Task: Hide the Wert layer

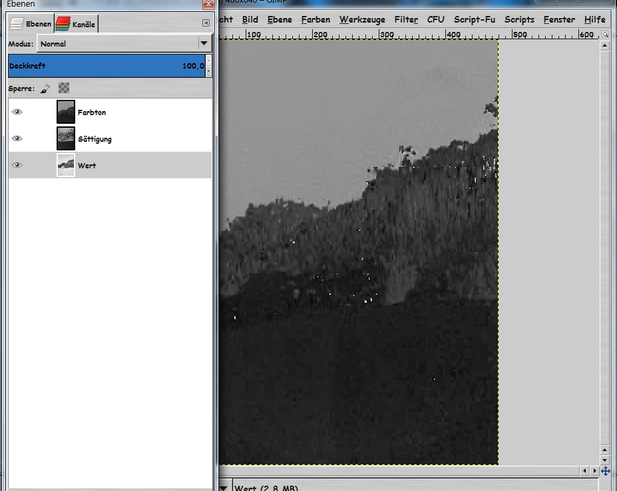Action: pos(17,165)
